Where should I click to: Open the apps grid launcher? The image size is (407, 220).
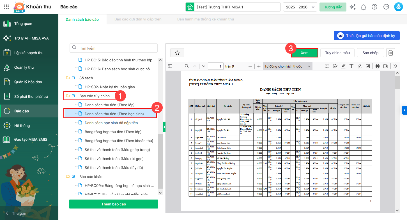coord(6,7)
